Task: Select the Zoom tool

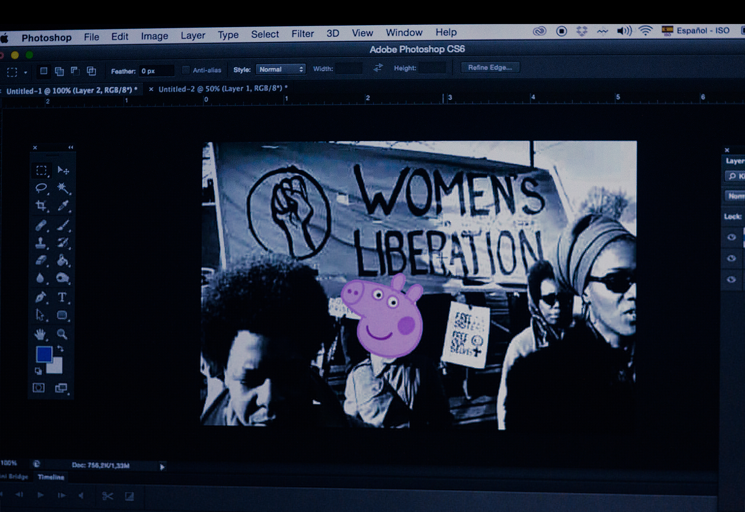Action: coord(62,334)
